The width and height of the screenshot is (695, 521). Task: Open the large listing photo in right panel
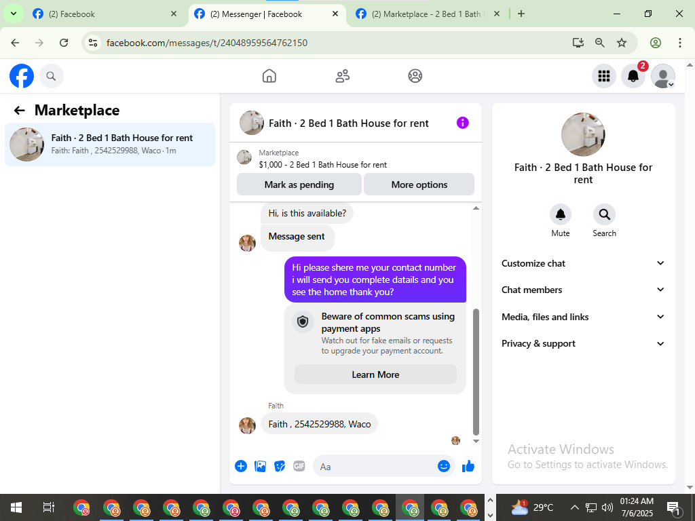[x=583, y=134]
